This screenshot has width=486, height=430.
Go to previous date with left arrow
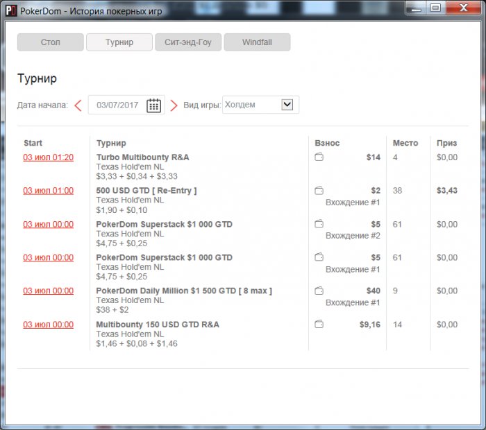(x=78, y=105)
